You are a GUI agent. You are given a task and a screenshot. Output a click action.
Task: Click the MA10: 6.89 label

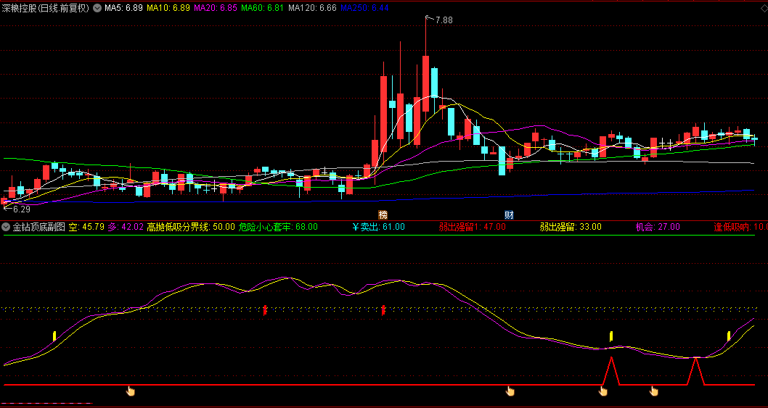tap(168, 8)
